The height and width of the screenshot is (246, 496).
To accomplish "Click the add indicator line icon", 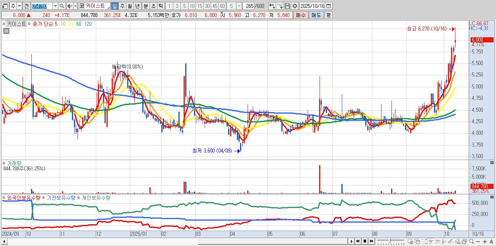I will (280, 6).
